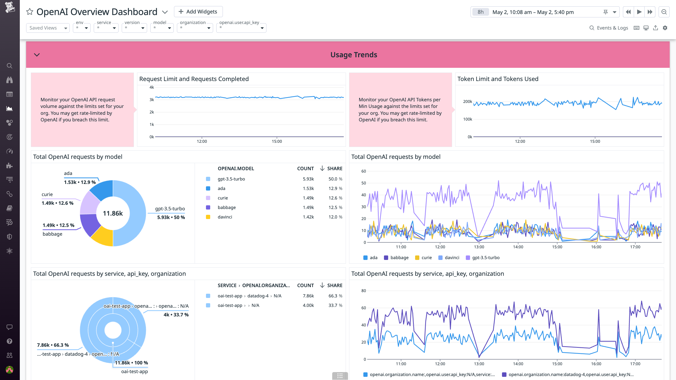Open dashboard settings with the gear icon
This screenshot has height=380, width=676.
pos(665,28)
